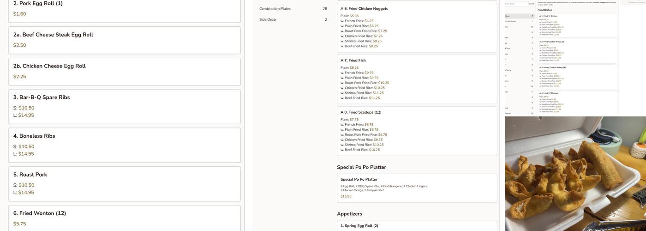Select the A 7. Fried Fish card
646x231 pixels.
[x=417, y=79]
